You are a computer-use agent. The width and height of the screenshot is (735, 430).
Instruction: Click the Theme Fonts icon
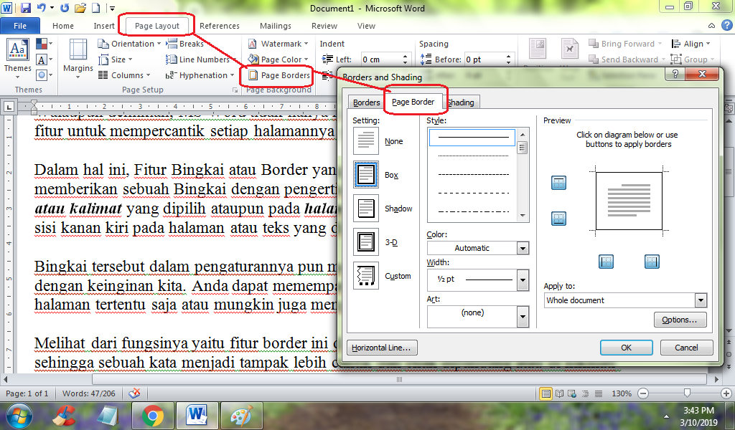pyautogui.click(x=42, y=59)
